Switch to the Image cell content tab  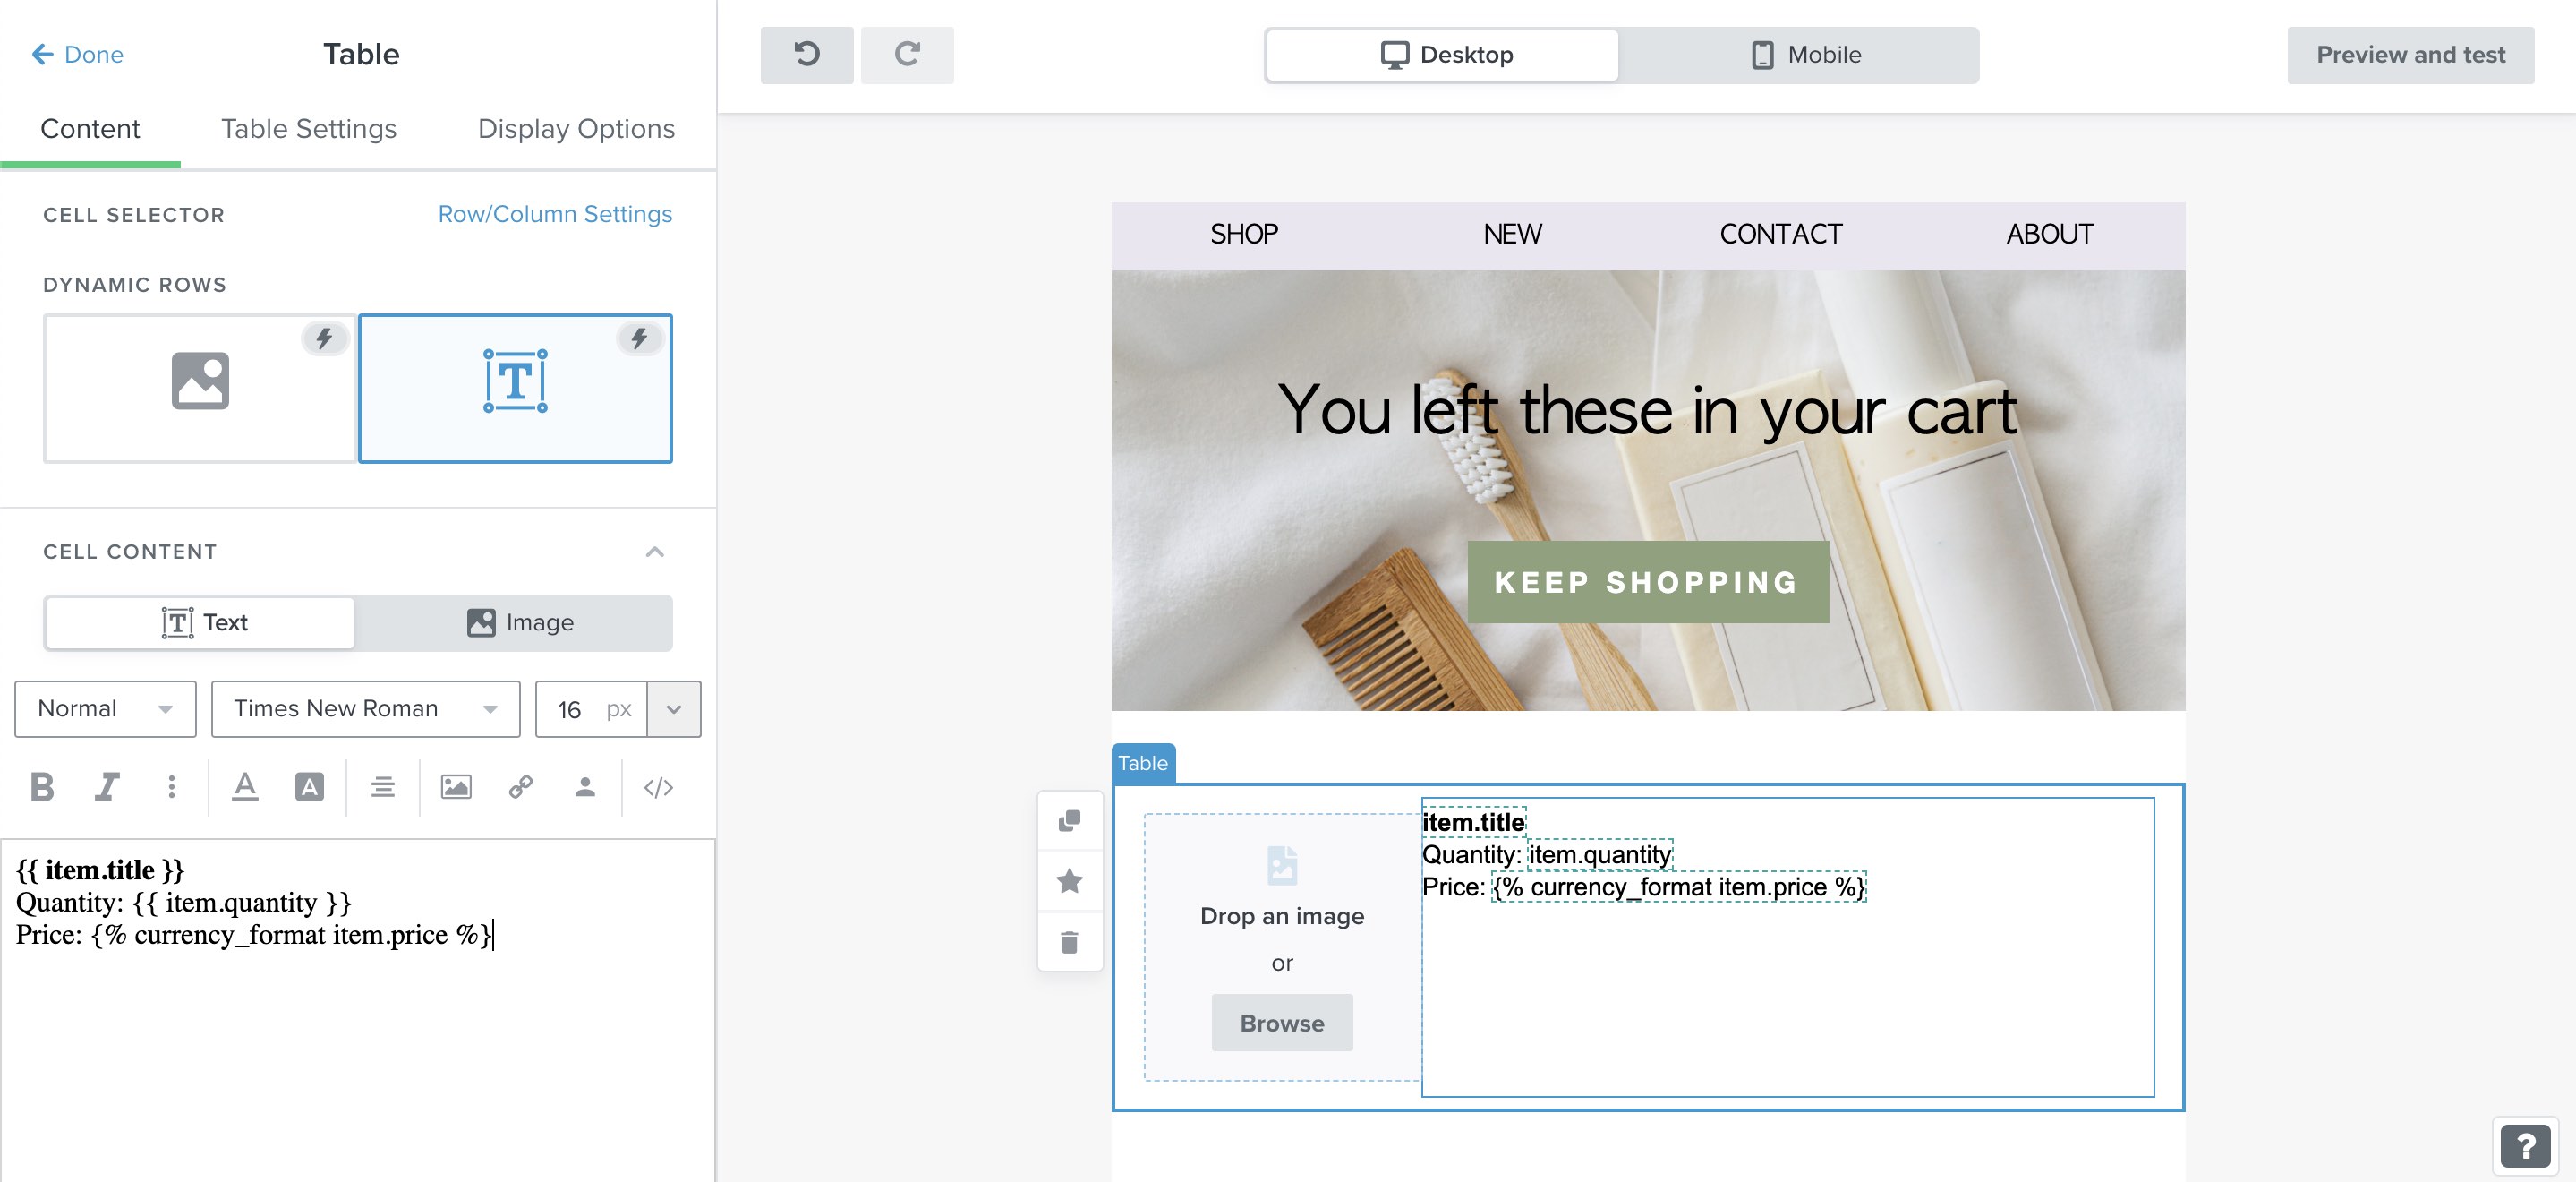tap(517, 621)
